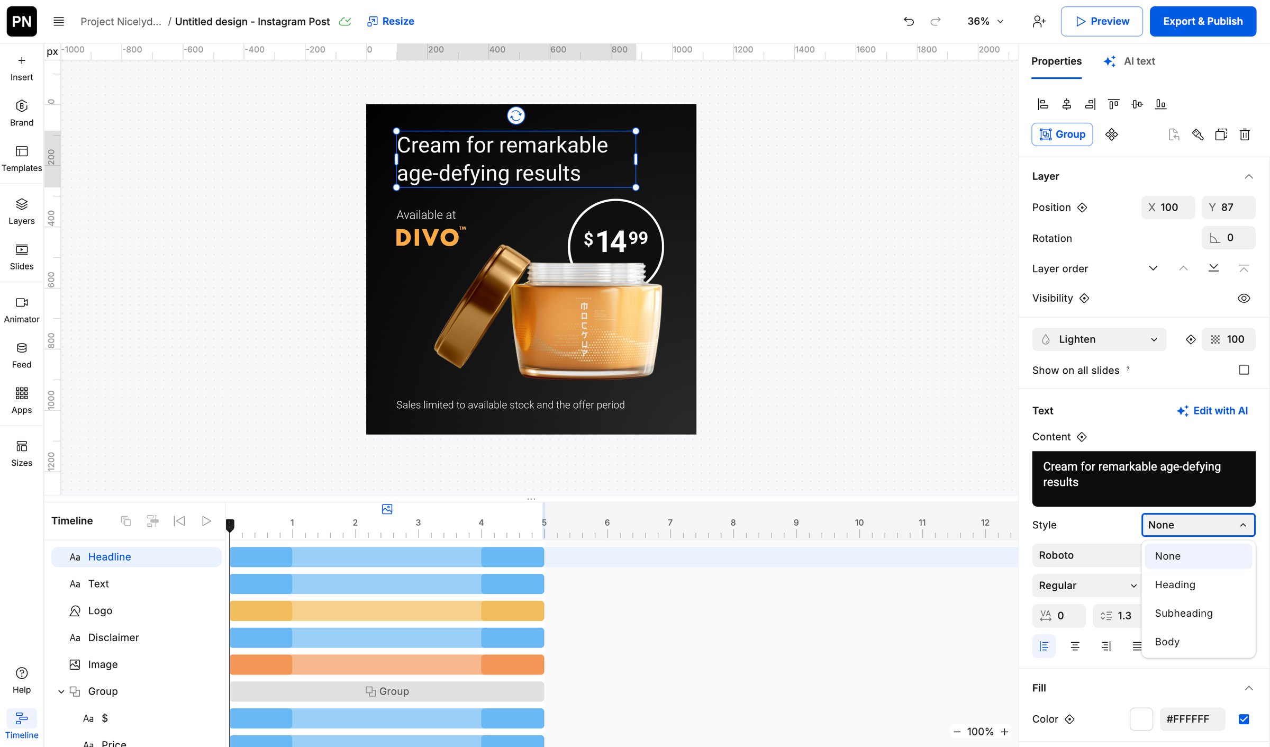Close the Style None dropdown
Screen dimensions: 1270x747
tap(1198, 525)
